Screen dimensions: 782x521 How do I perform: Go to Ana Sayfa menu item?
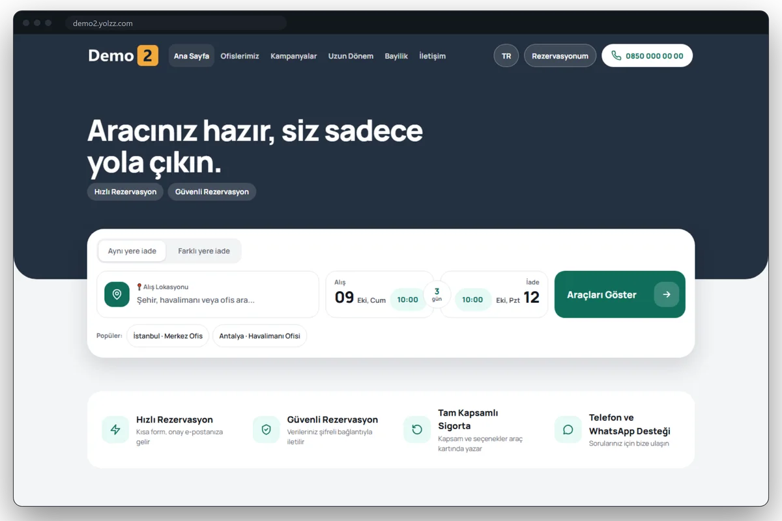192,56
